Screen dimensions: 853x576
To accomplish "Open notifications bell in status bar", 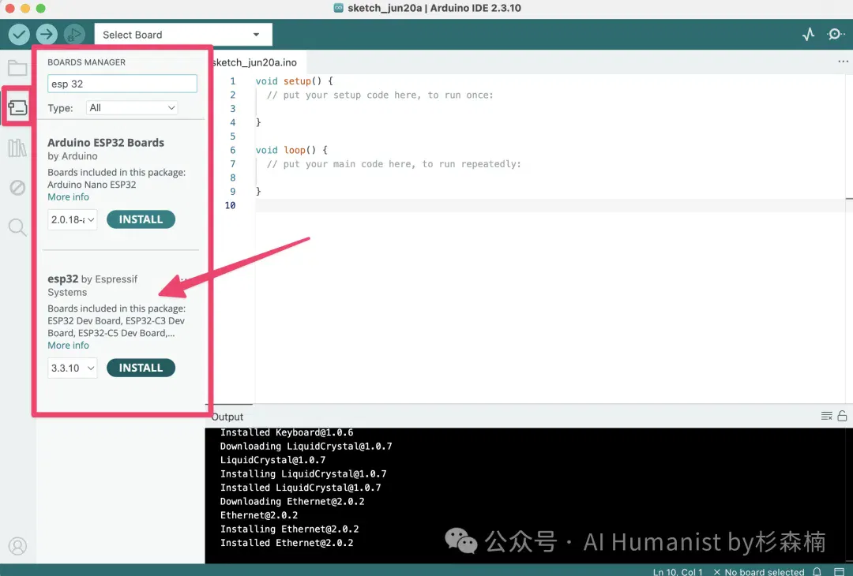I will [x=817, y=571].
